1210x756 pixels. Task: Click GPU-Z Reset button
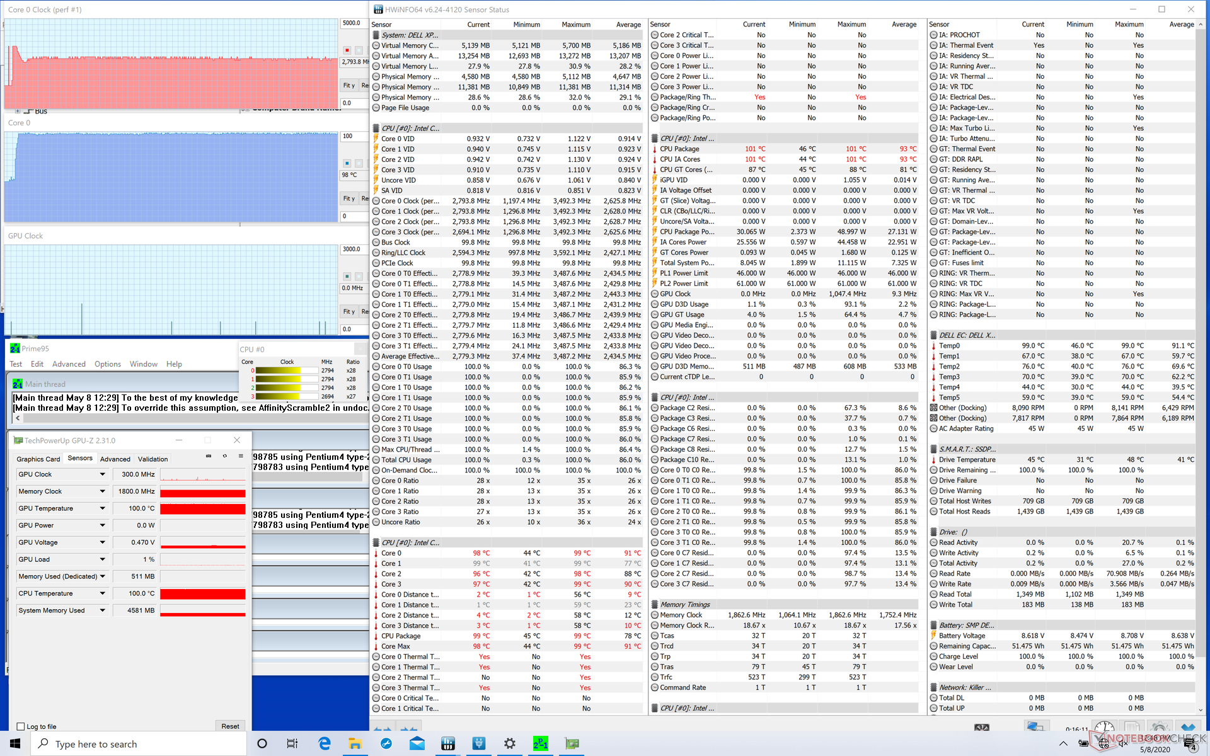[x=230, y=726]
